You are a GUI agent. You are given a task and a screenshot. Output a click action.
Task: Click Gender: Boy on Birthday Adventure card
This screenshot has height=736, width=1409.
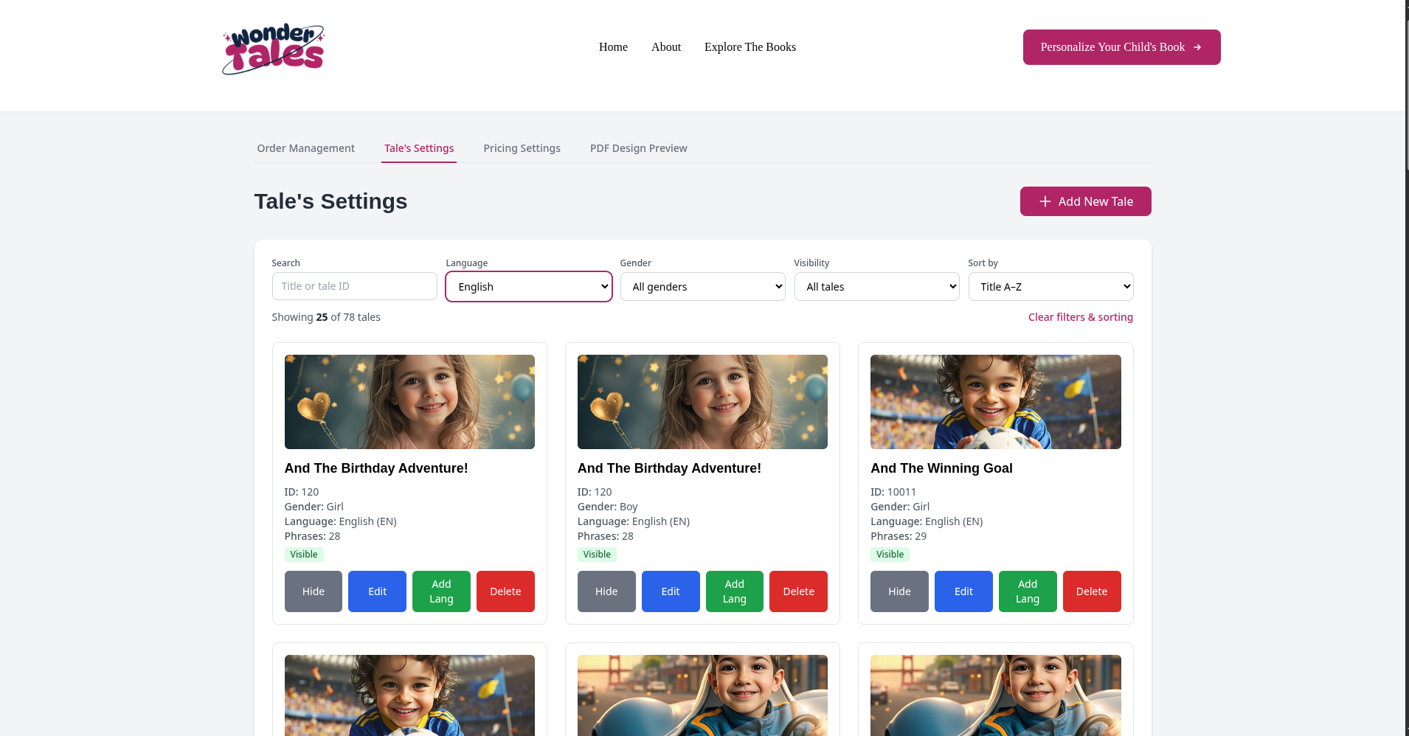click(x=608, y=507)
